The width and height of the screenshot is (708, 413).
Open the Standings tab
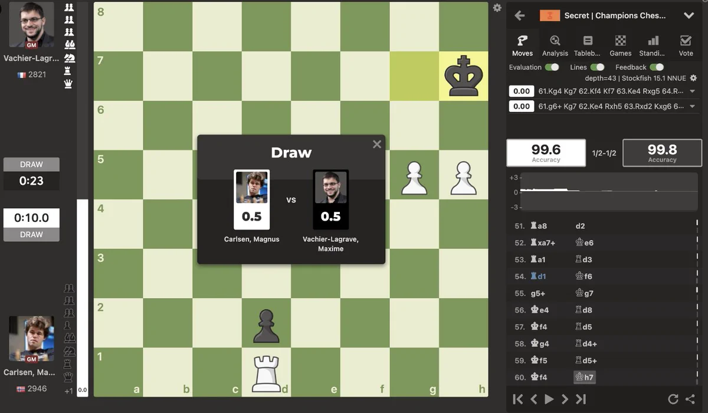pos(653,45)
